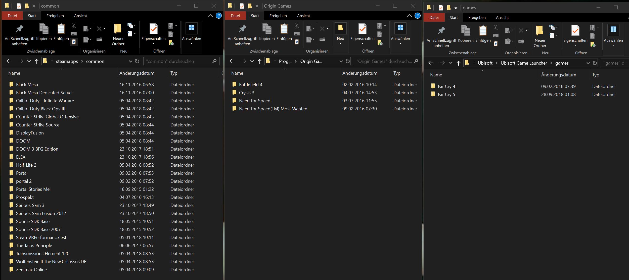Collapse the ribbon in the common window

point(210,16)
